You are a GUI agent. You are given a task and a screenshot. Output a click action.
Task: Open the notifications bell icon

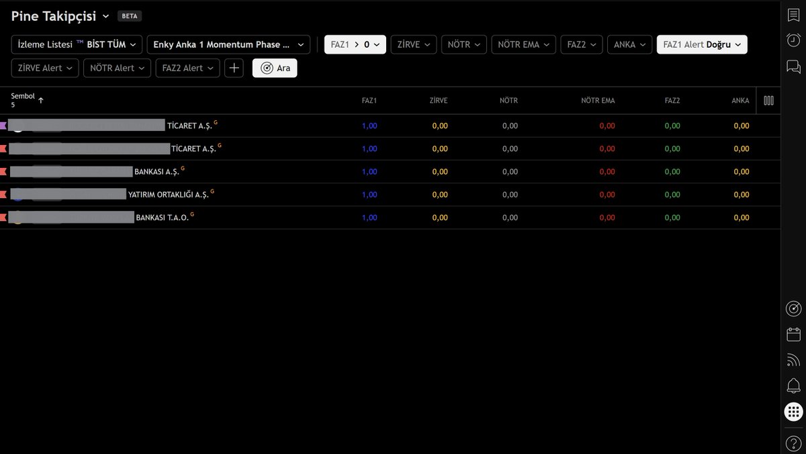tap(793, 385)
